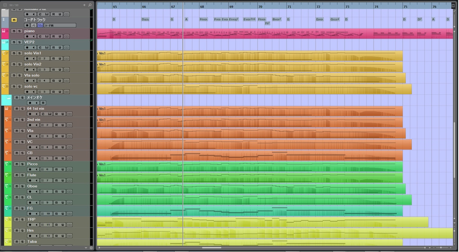Screen dimensions: 459x252
Task: Mute the CL track
Action: click(17, 197)
